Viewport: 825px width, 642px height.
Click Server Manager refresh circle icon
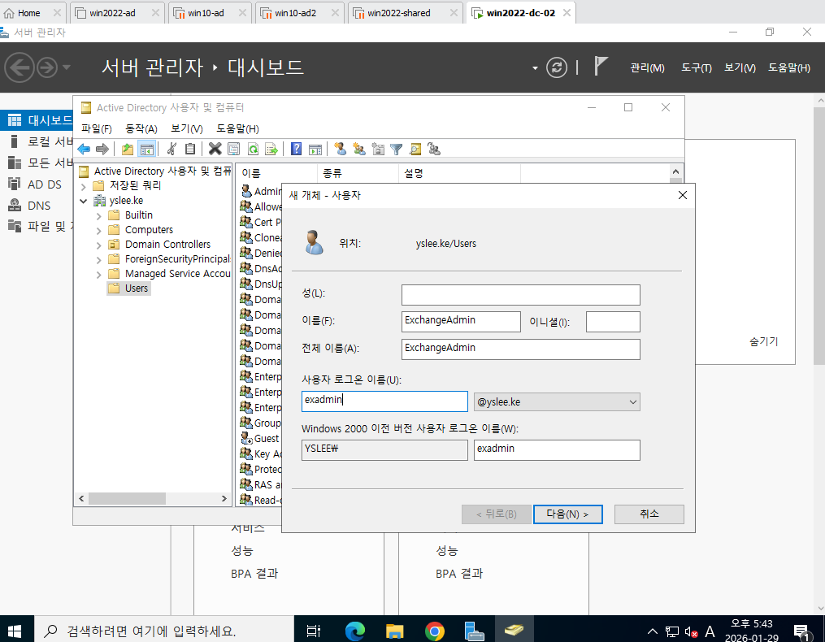tap(557, 67)
